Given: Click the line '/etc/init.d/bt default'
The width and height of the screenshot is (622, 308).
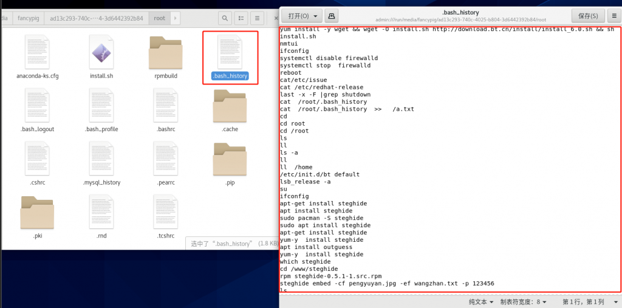Looking at the screenshot, I should [x=320, y=174].
